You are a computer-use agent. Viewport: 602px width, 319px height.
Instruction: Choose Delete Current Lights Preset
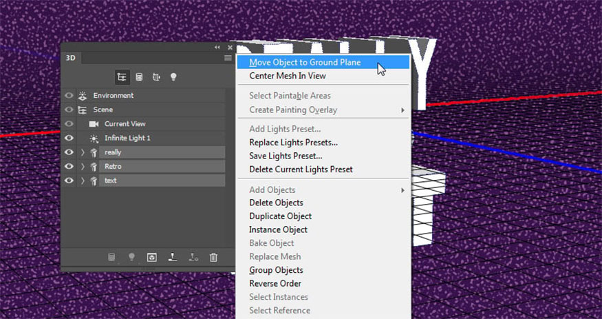click(x=323, y=169)
